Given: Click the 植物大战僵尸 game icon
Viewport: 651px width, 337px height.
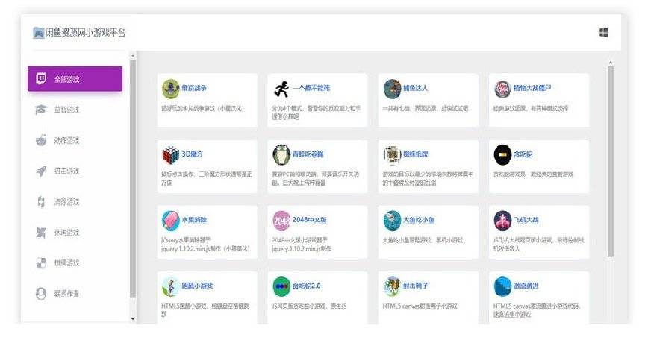Looking at the screenshot, I should pyautogui.click(x=502, y=89).
